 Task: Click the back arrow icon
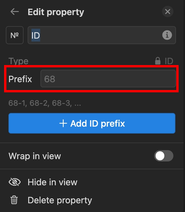coord(14,12)
